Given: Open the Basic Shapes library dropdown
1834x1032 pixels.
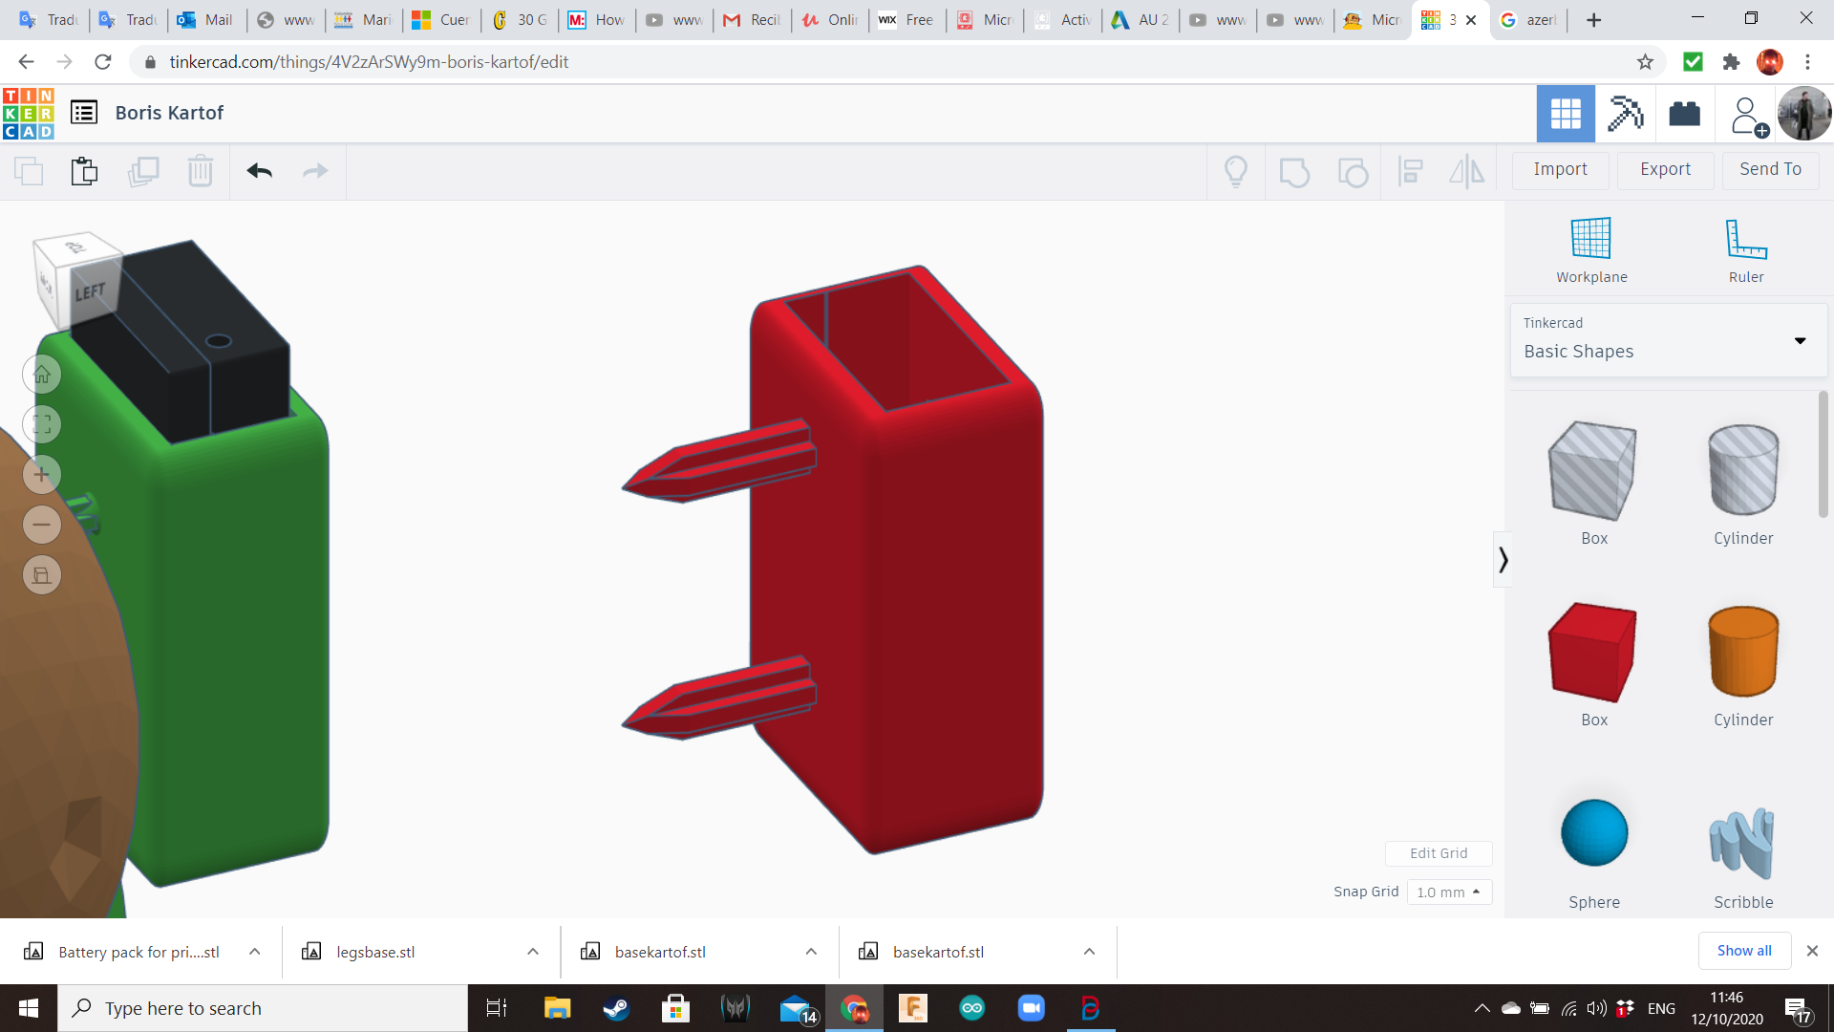Looking at the screenshot, I should (x=1668, y=340).
